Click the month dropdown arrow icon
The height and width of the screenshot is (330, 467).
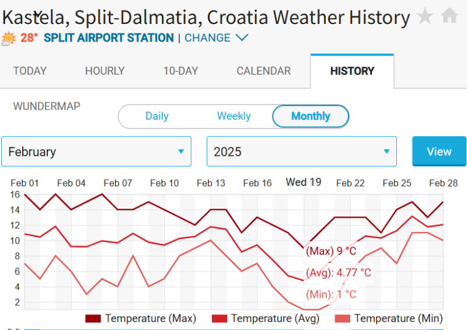pyautogui.click(x=181, y=152)
